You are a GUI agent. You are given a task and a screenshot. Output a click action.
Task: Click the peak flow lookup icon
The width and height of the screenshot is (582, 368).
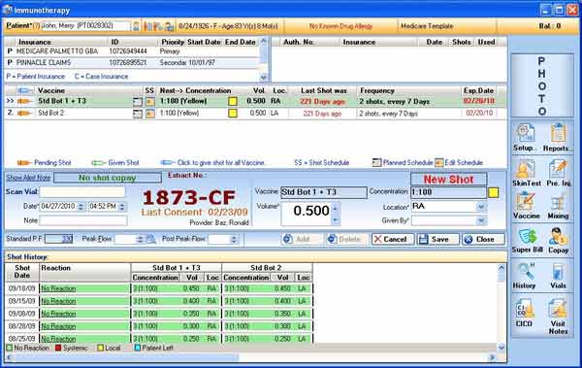(151, 239)
